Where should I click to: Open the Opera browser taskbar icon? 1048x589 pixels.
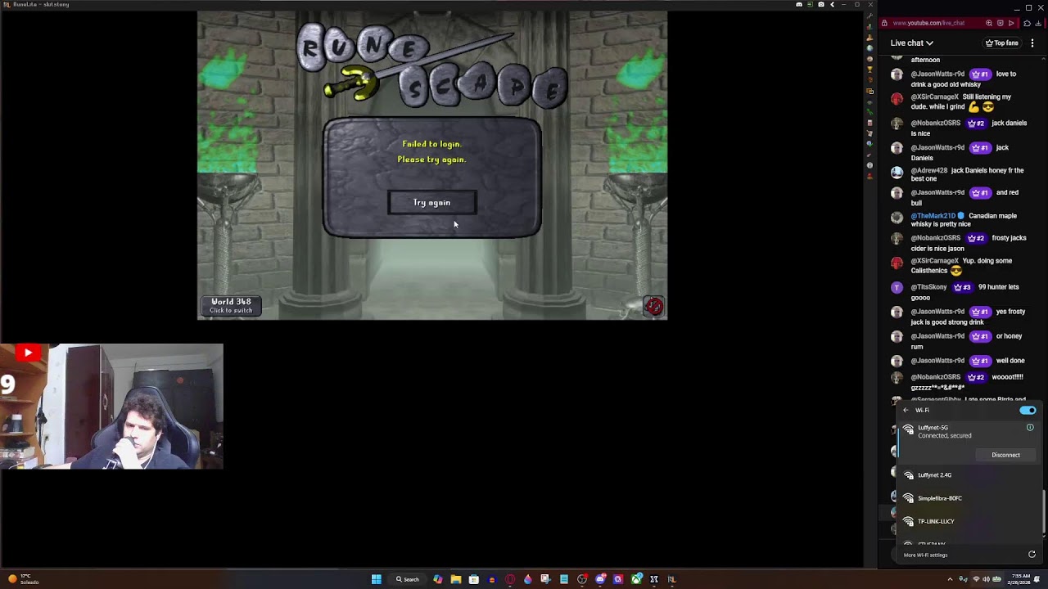[510, 579]
